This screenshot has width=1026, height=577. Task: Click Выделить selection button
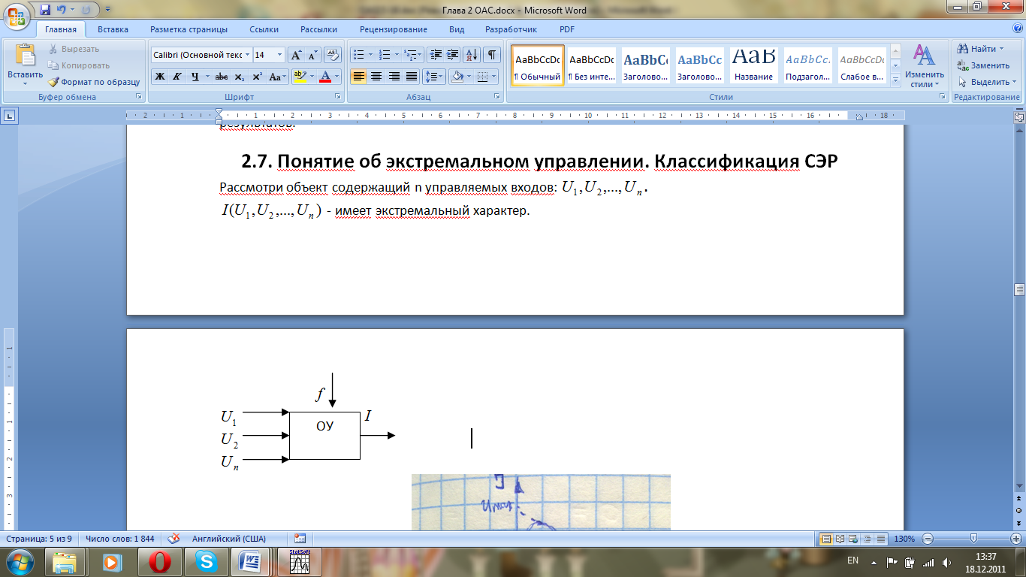click(x=987, y=82)
